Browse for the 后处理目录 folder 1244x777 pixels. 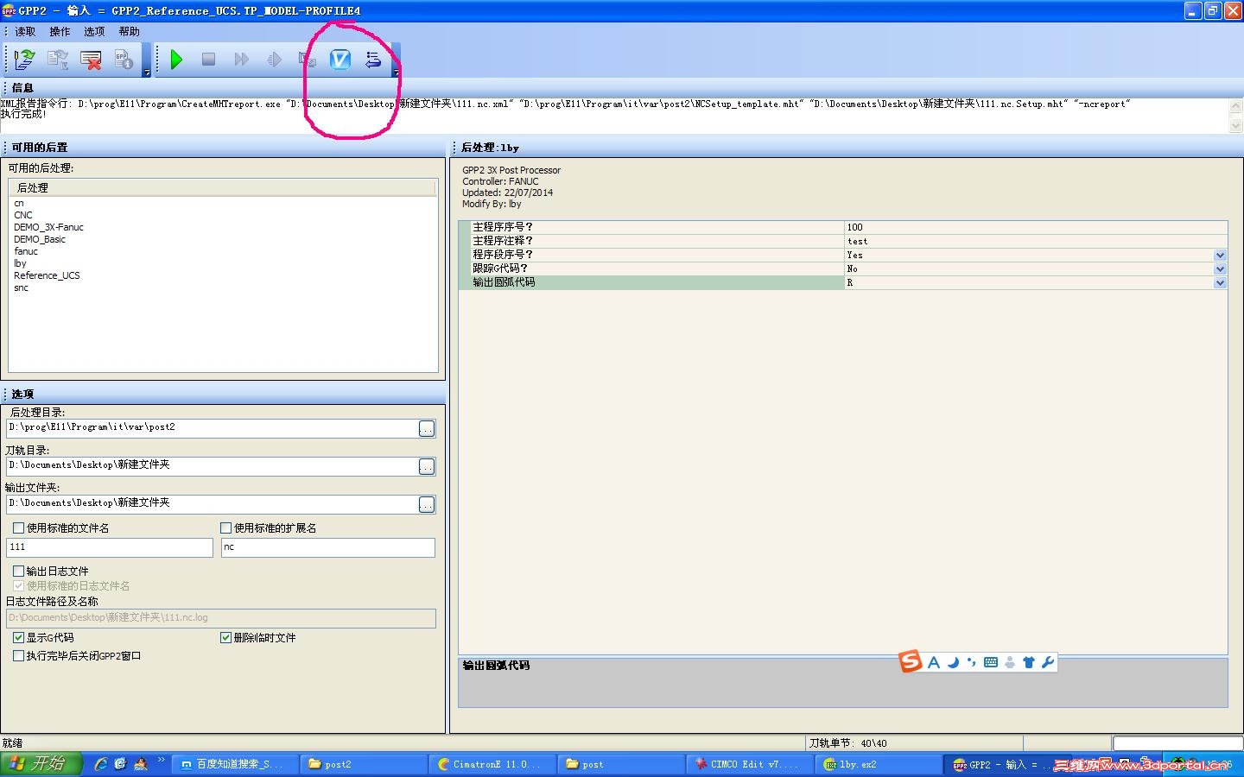[x=427, y=428]
